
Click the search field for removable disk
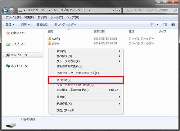pos(149,10)
